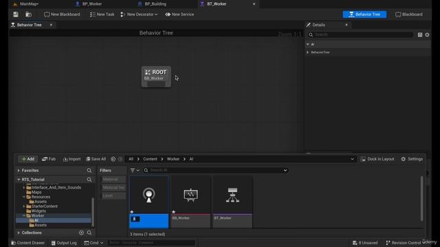
Task: Select the Behavior Tree panel tab
Action: (x=29, y=25)
